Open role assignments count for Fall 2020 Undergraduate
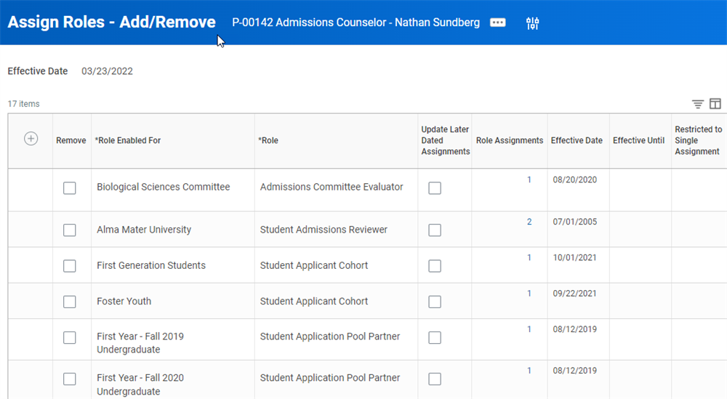727x399 pixels. [x=529, y=371]
